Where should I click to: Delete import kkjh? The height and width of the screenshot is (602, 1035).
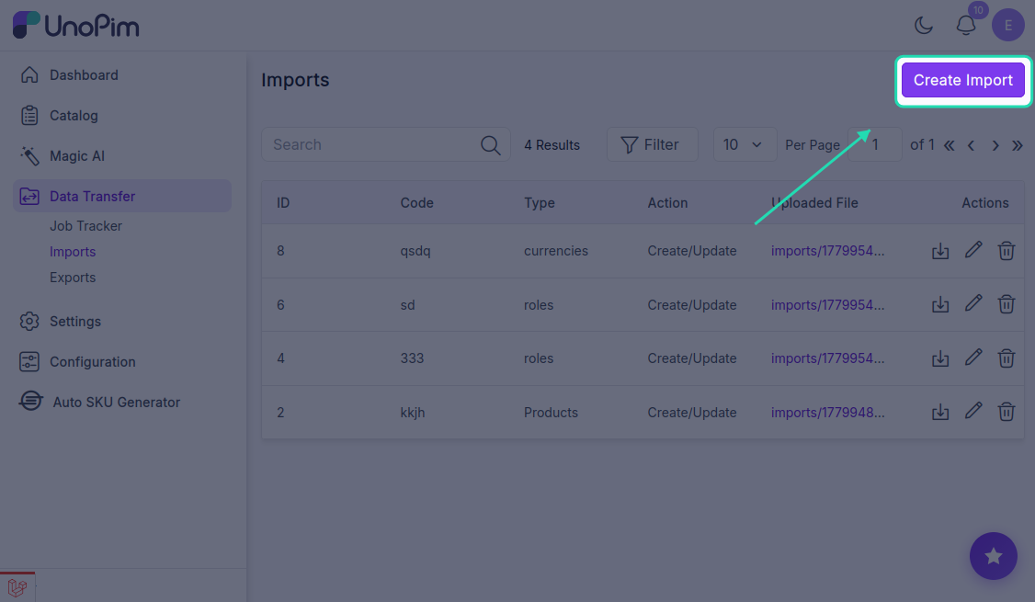(x=1006, y=412)
